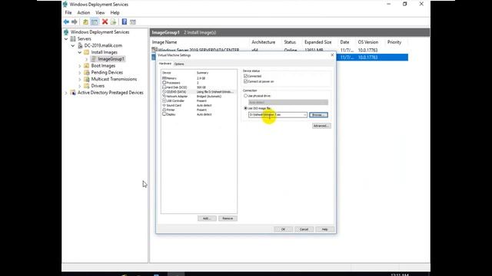The height and width of the screenshot is (276, 492).
Task: Click the Priority column header
Action: click(x=394, y=42)
